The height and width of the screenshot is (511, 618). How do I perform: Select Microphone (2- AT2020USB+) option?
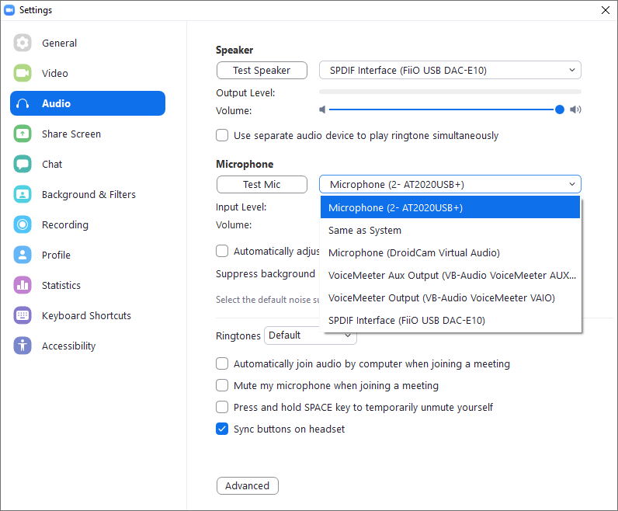click(x=450, y=207)
